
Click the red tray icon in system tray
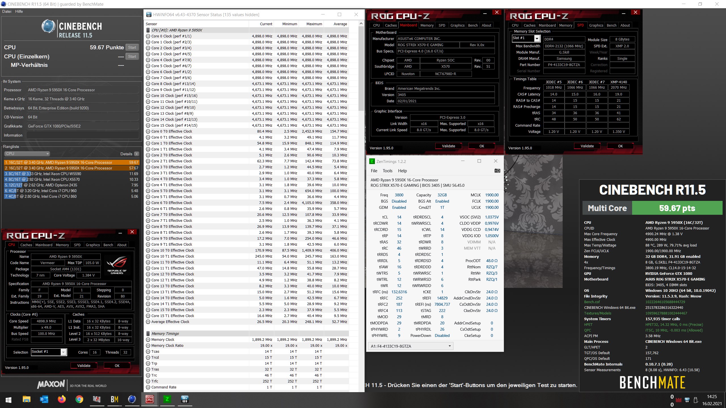(x=679, y=400)
